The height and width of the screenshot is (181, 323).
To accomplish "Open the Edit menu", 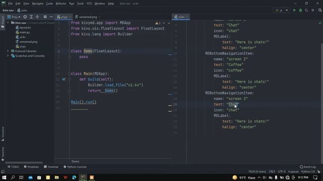I will [x=18, y=4].
